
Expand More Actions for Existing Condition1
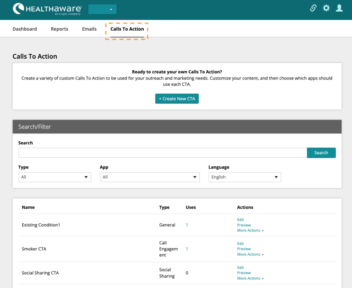coord(250,231)
